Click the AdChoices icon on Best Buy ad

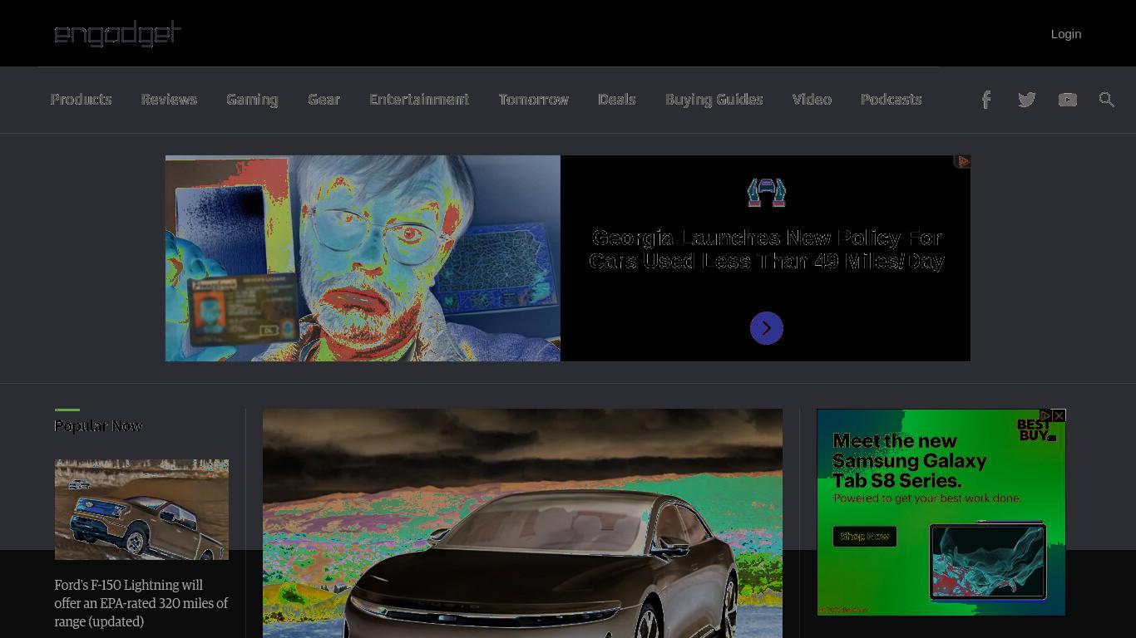[1045, 415]
